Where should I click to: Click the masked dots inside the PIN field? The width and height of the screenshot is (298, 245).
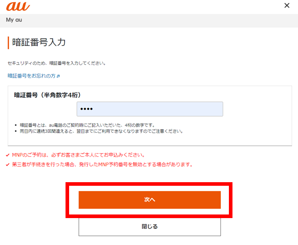point(87,109)
